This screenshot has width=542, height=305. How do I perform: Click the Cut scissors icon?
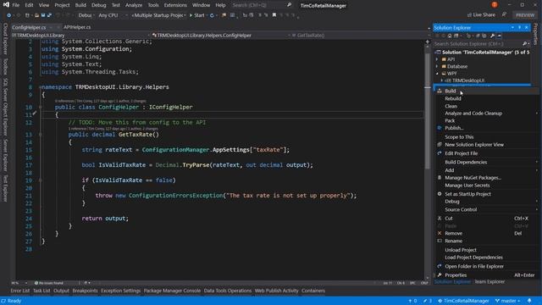coord(440,219)
